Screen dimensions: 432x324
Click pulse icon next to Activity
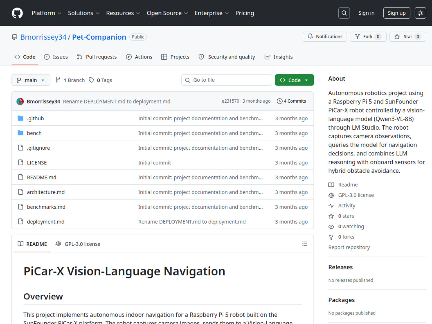tap(331, 206)
